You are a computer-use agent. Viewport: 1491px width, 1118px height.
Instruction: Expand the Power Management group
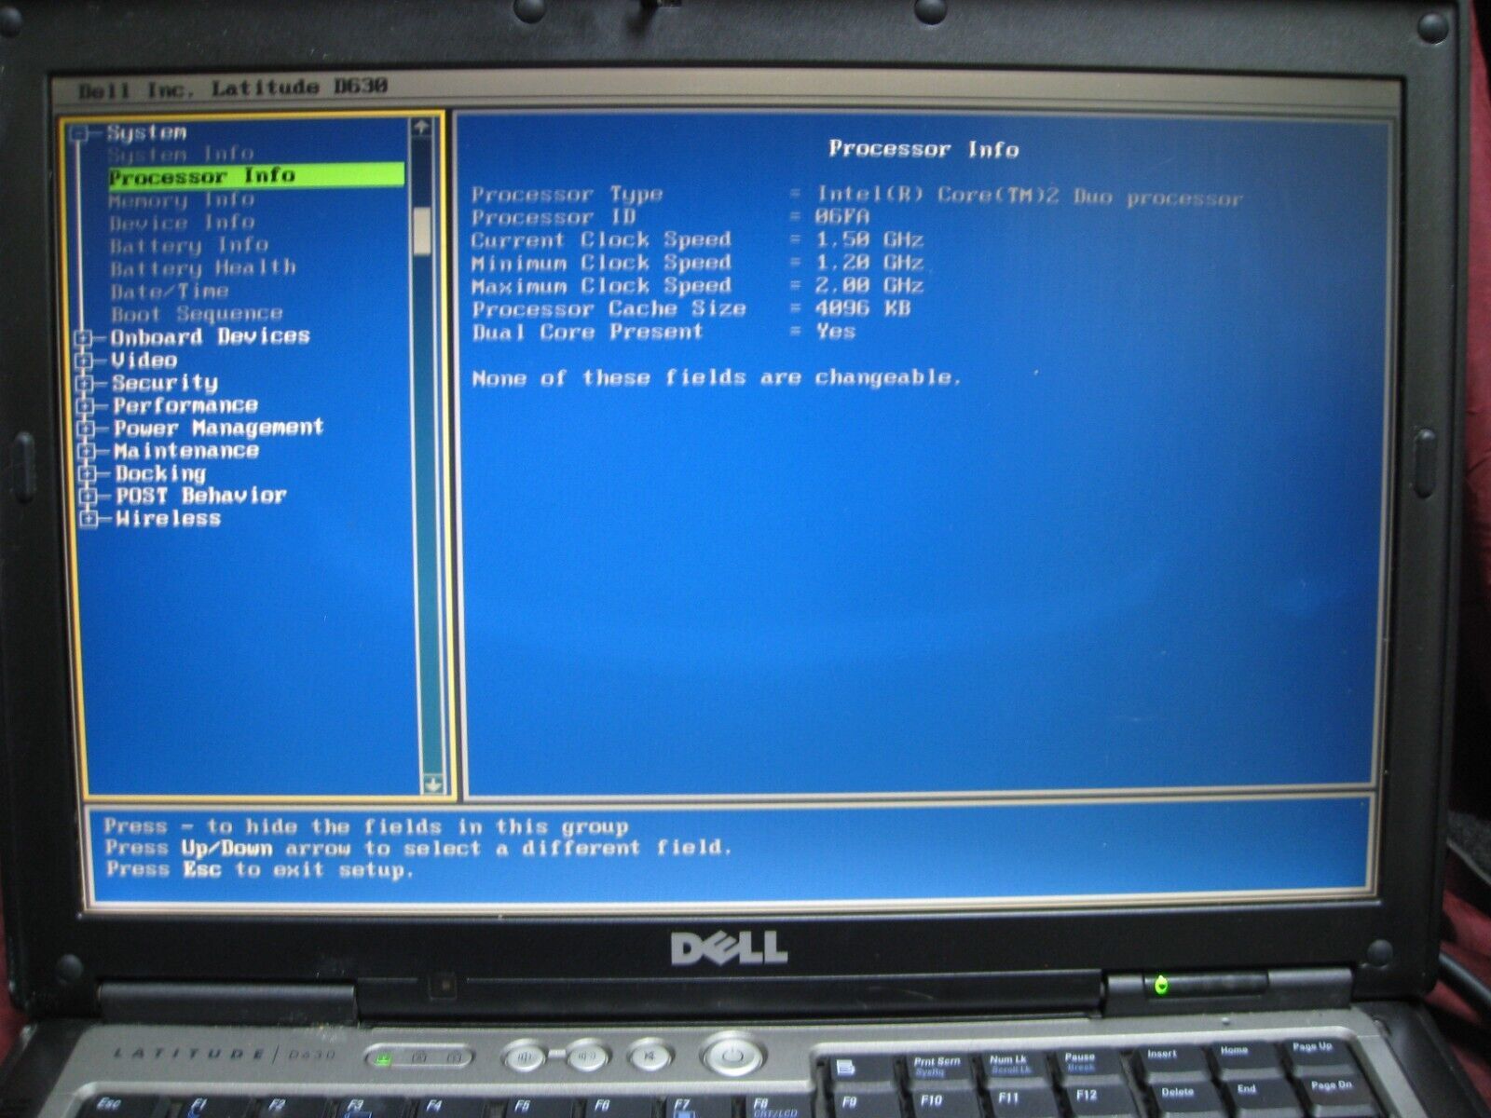(x=87, y=429)
